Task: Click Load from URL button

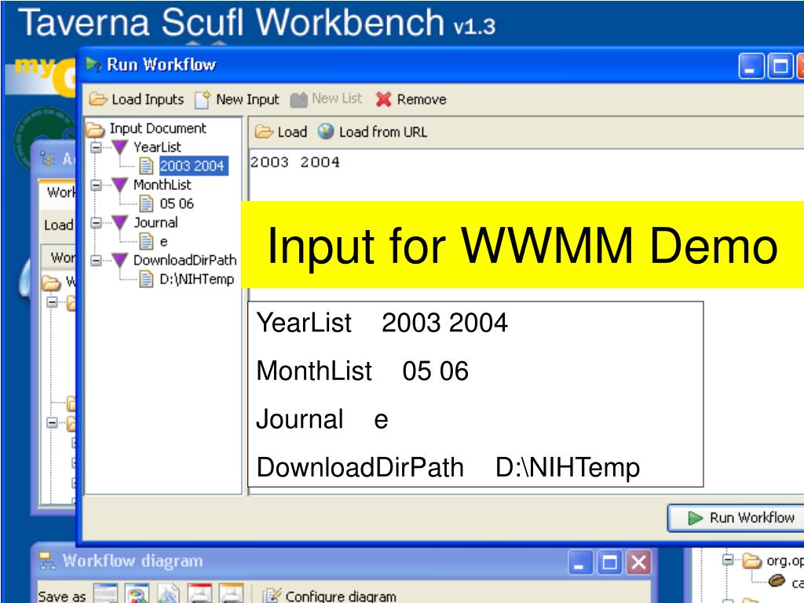Action: click(371, 132)
